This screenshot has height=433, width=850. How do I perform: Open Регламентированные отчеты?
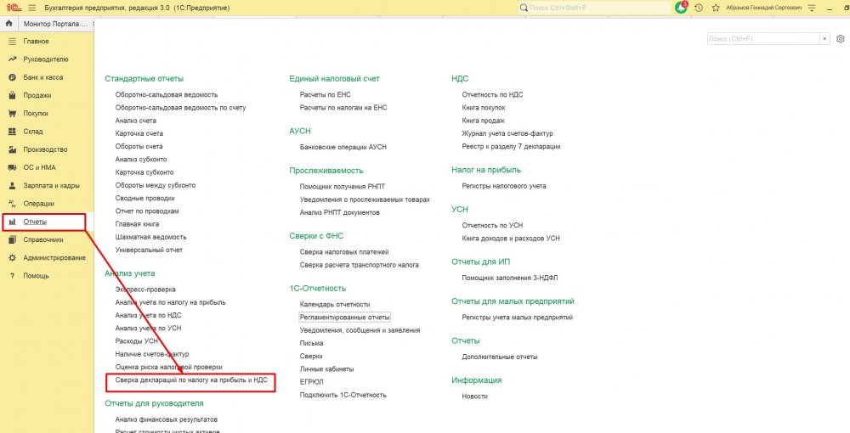tap(345, 318)
